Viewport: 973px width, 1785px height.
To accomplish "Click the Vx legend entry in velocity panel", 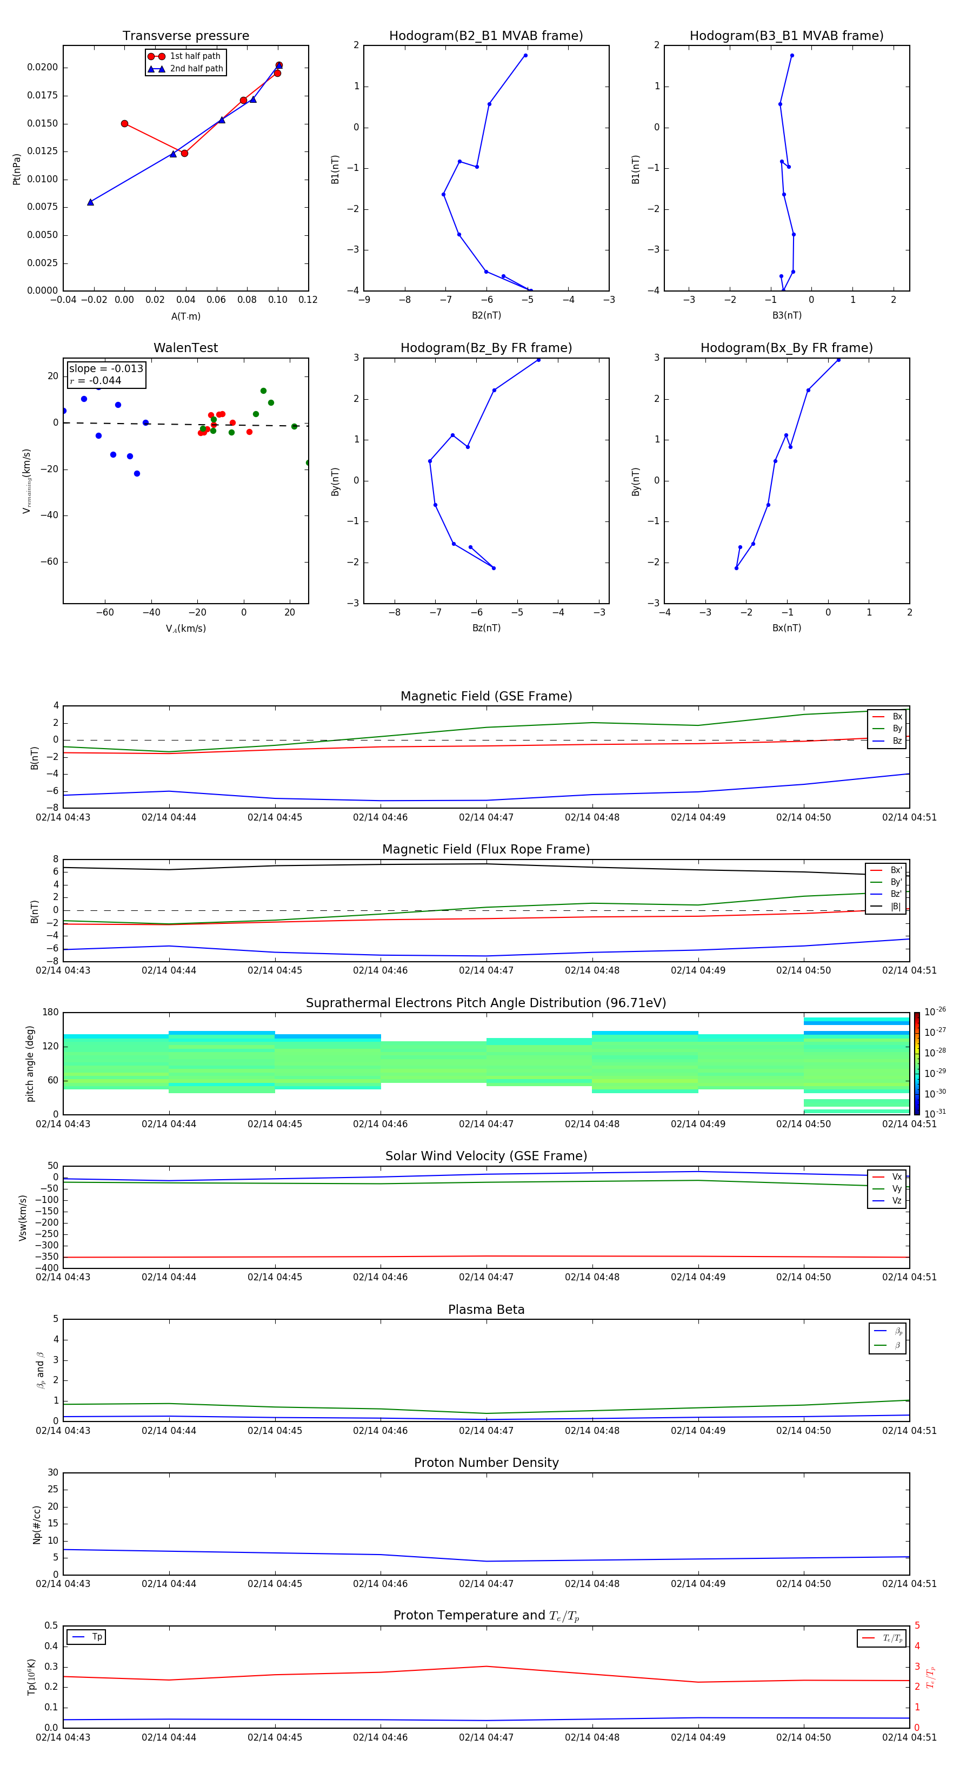I will 887,1176.
